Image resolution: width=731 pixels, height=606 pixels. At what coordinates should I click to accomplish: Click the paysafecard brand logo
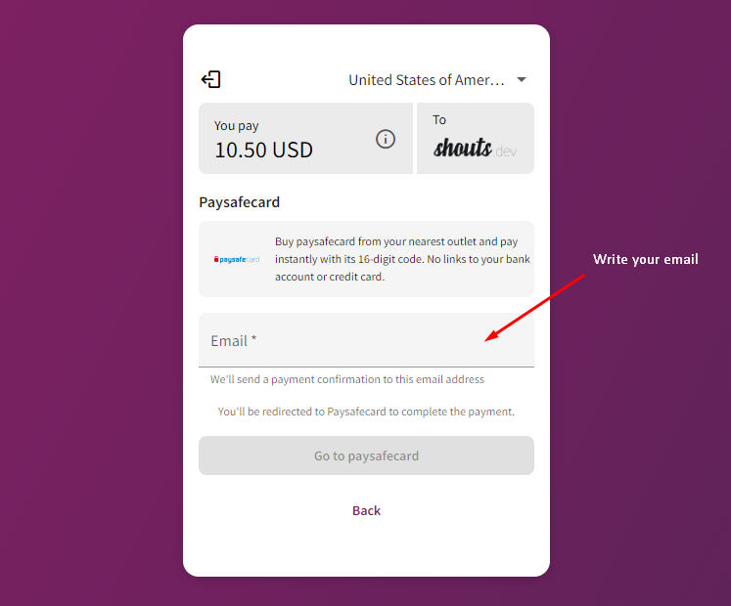[x=237, y=259]
